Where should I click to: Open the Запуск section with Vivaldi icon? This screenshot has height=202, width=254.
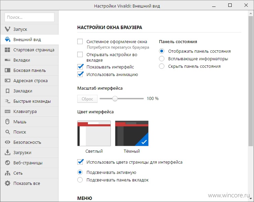(x=8, y=29)
